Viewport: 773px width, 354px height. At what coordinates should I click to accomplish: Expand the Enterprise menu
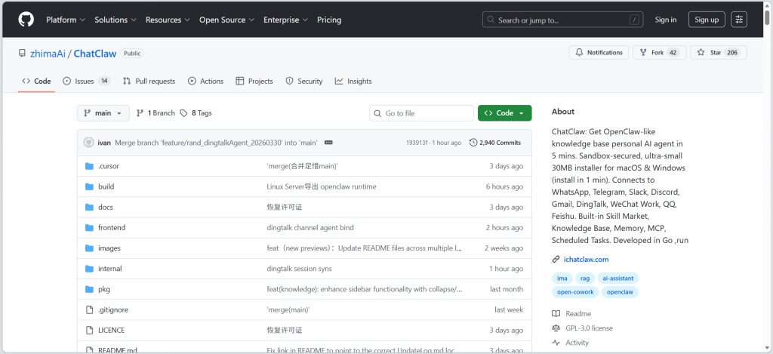point(285,20)
